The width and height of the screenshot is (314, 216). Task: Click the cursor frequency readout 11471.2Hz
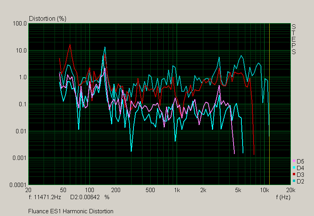pyautogui.click(x=45, y=197)
